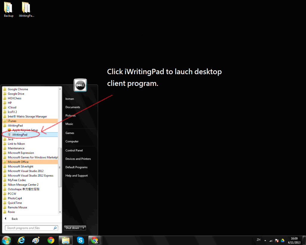Expand Microsoft Visual Studio 2012 Express

(30, 176)
